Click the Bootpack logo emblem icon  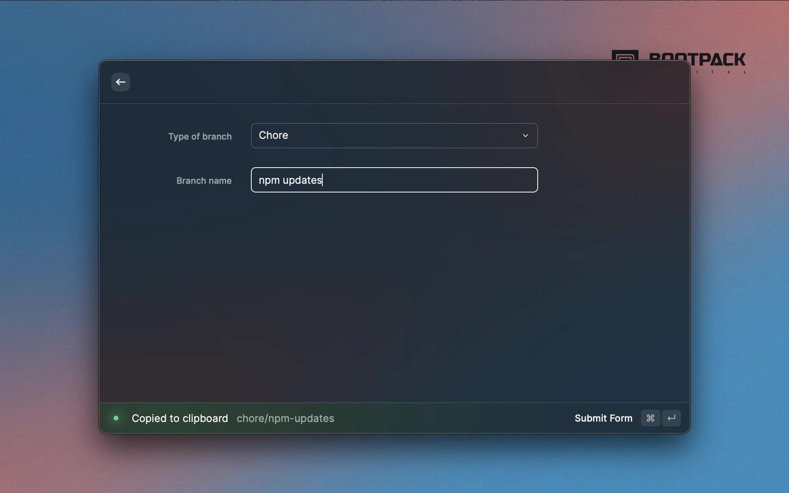coord(625,55)
